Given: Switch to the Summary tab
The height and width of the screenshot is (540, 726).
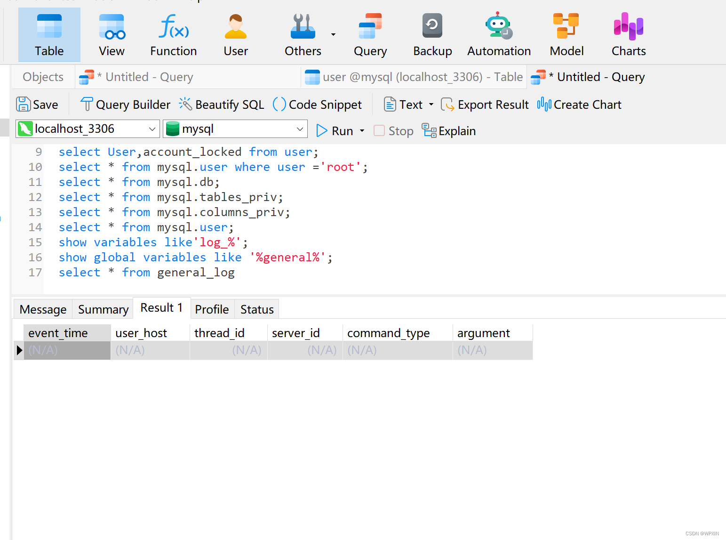Looking at the screenshot, I should pos(103,309).
